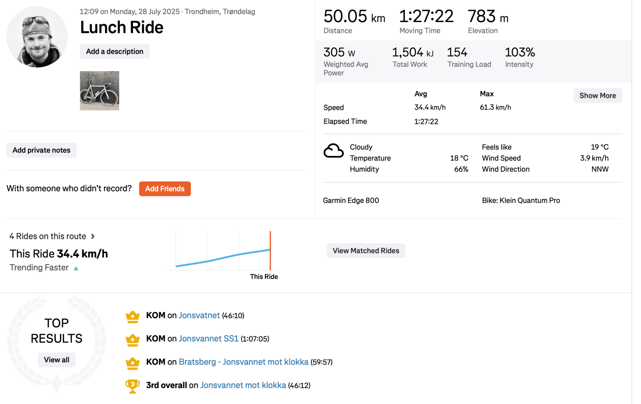
Task: Click the Add a description button
Action: click(114, 52)
